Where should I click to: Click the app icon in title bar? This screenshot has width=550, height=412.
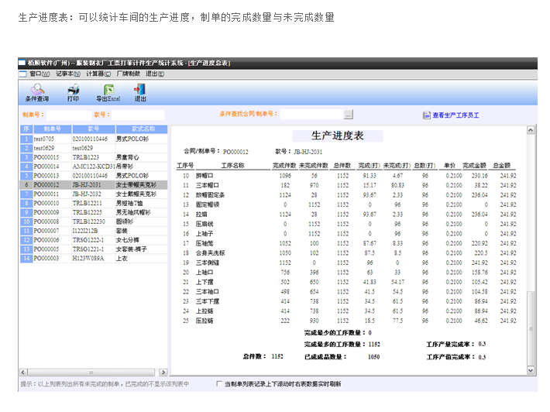22,61
